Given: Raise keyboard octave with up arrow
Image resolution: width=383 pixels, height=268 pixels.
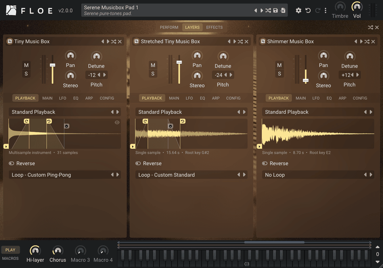Looking at the screenshot, I should [377, 247].
